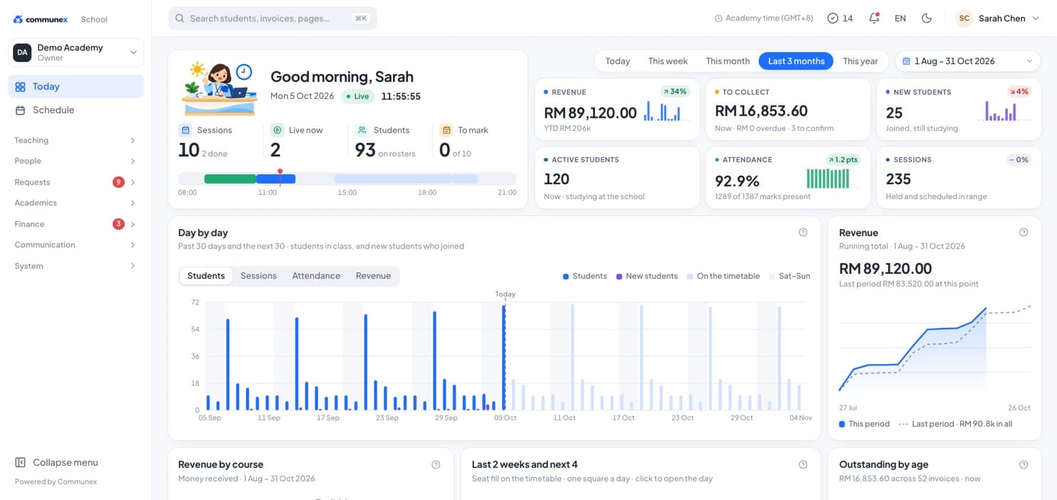Click the red current-time marker on timeline
This screenshot has height=500, width=1057.
click(280, 178)
